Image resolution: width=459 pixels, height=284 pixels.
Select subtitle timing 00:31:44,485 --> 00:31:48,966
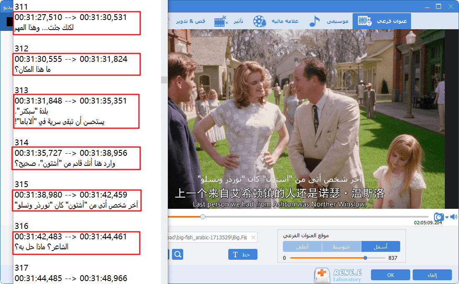tap(71, 278)
